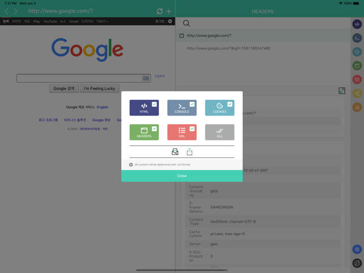Screen dimensions: 364x273
Task: Select the CONSOLE export tile
Action: (182, 108)
